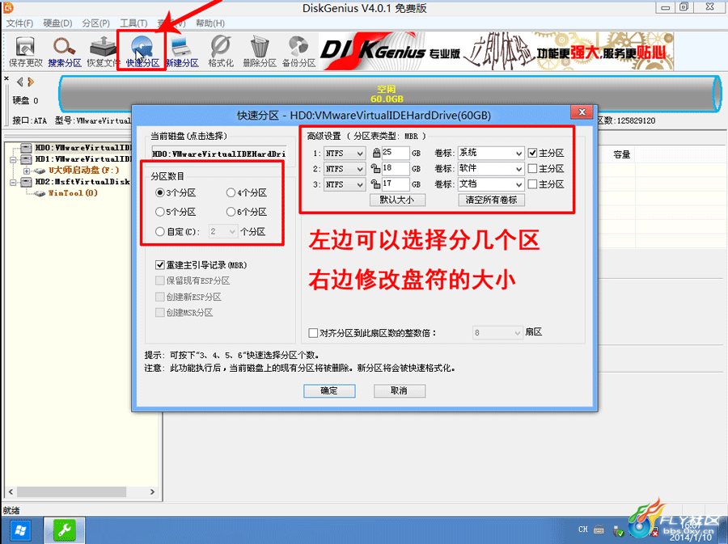Collapse HD2 MsftVirtualDisk tree node
This screenshot has height=544, width=728.
point(13,182)
